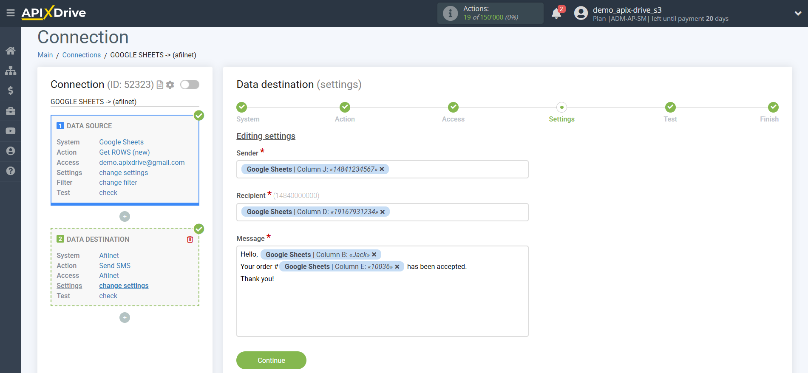Click the notifications bell icon
Viewport: 808px width, 373px height.
556,14
